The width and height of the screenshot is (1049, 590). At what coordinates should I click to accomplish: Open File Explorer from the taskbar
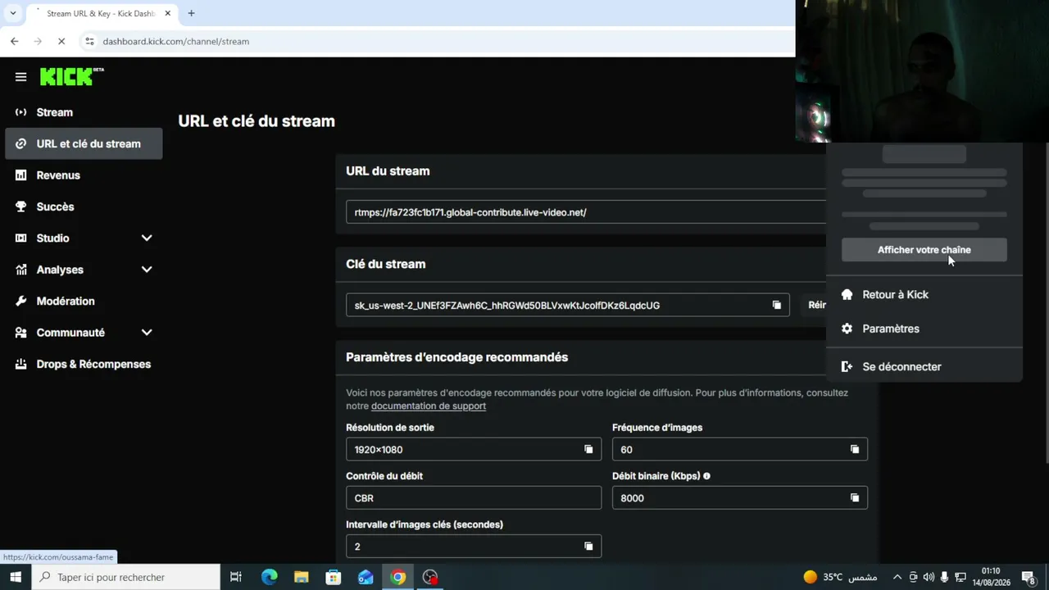[x=301, y=577]
